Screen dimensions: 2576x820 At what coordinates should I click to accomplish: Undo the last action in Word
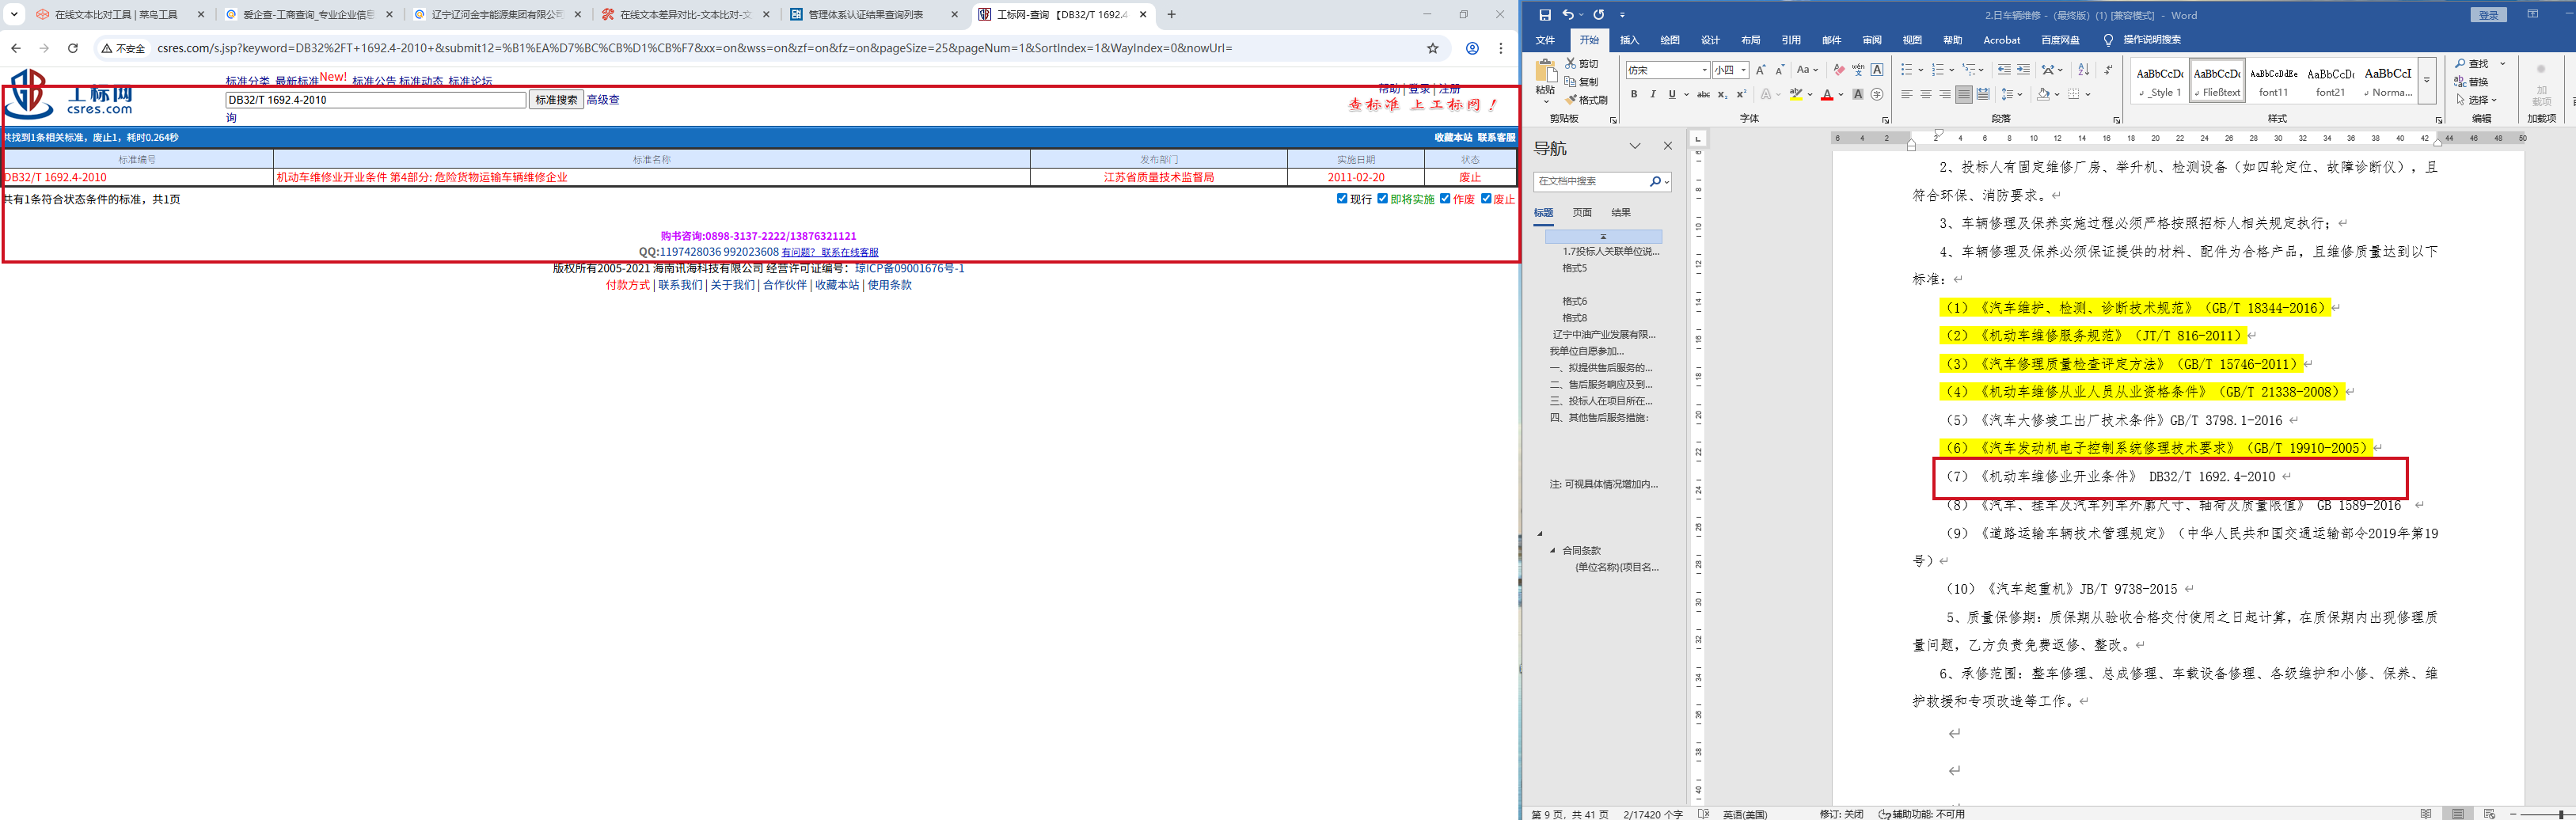[x=1567, y=15]
